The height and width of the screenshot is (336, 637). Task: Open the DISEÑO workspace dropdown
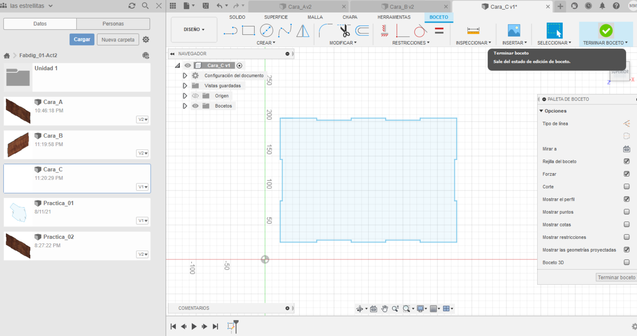click(194, 30)
